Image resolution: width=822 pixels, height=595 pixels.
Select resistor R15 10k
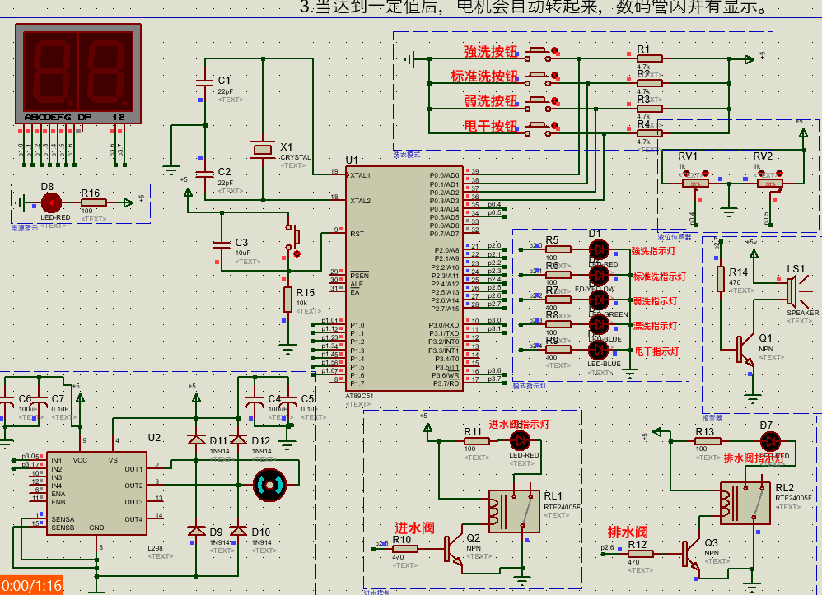click(x=287, y=299)
